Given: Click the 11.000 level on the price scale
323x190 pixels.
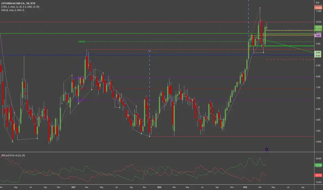Looking at the screenshot, I should pyautogui.click(x=318, y=11).
